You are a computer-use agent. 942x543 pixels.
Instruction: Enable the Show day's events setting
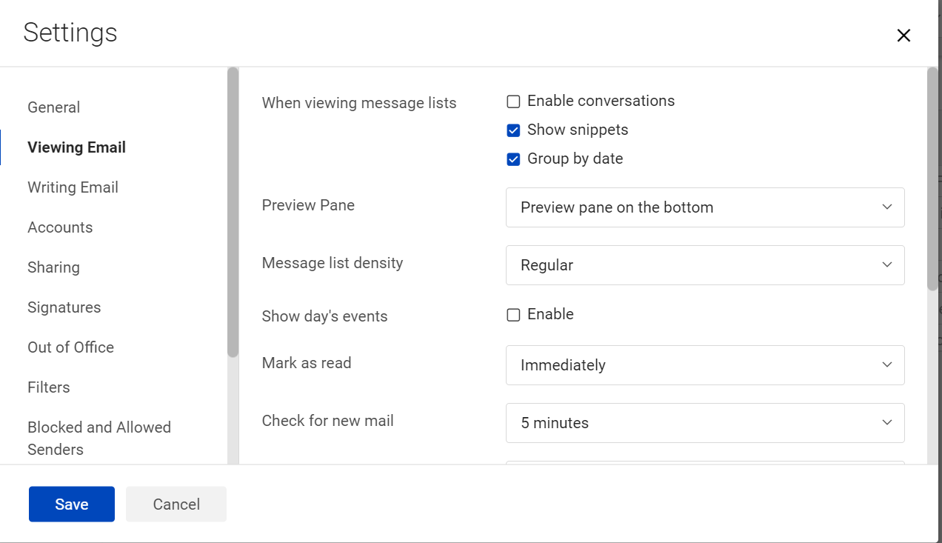tap(513, 314)
